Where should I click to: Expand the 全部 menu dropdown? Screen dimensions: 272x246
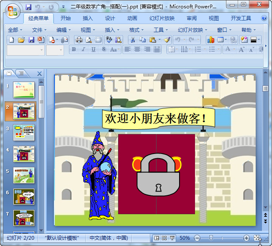[15, 30]
